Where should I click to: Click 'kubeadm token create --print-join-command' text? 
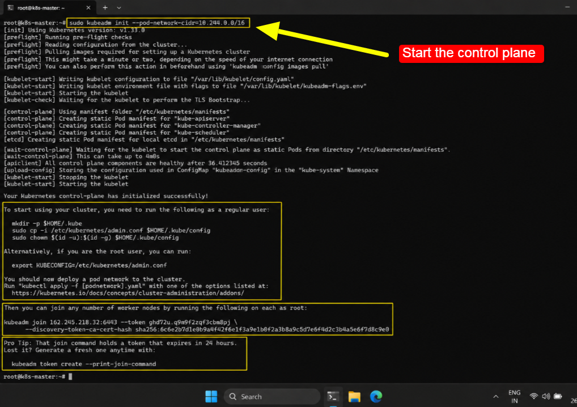point(84,364)
